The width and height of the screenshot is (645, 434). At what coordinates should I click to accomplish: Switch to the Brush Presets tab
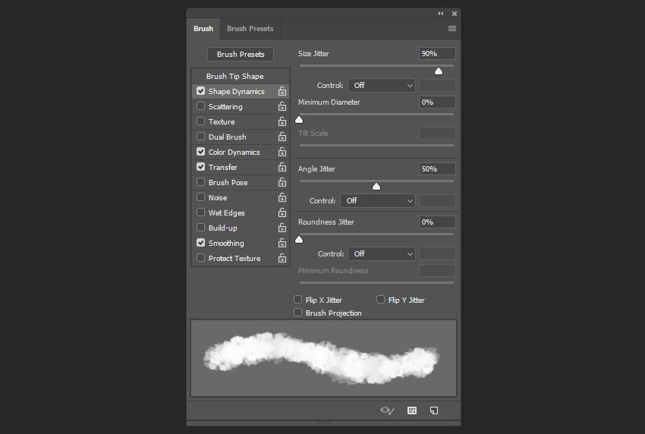click(250, 29)
